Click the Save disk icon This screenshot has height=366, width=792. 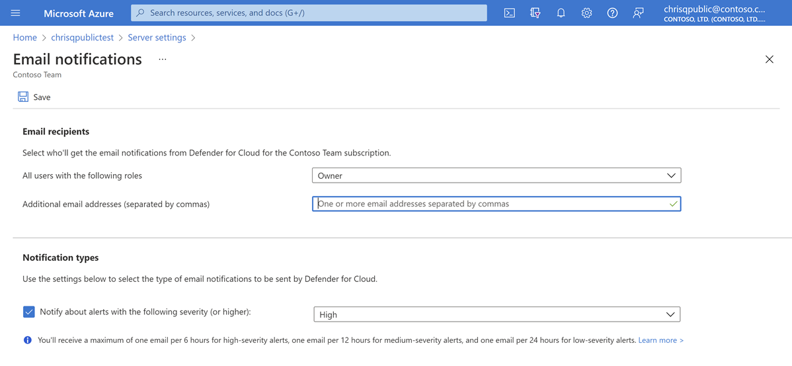pyautogui.click(x=23, y=97)
